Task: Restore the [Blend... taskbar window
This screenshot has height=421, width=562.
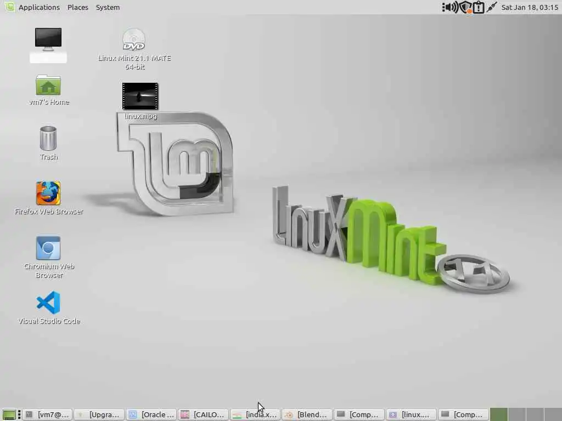Action: 307,414
